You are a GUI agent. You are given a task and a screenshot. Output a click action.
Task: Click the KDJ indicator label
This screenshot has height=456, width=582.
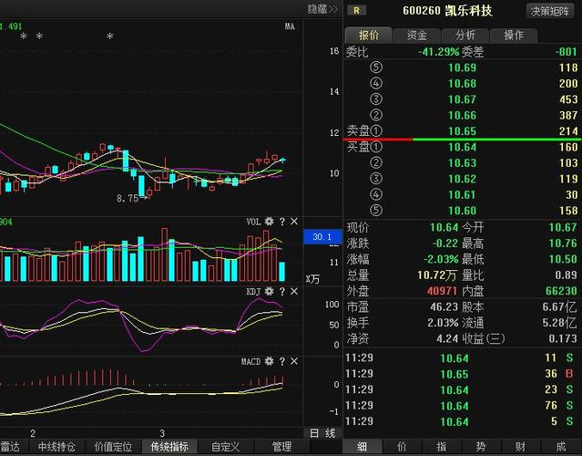point(253,292)
